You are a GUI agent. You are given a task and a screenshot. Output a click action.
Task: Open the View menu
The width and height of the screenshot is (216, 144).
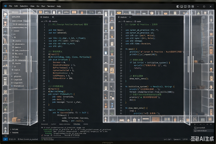click(32, 6)
